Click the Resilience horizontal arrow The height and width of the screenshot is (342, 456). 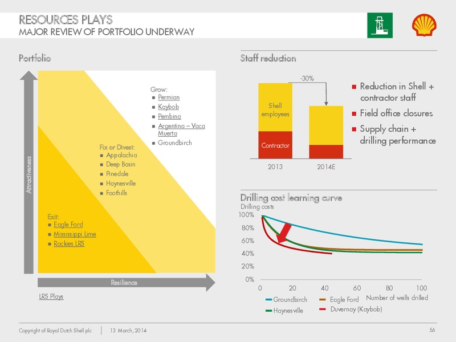[126, 283]
